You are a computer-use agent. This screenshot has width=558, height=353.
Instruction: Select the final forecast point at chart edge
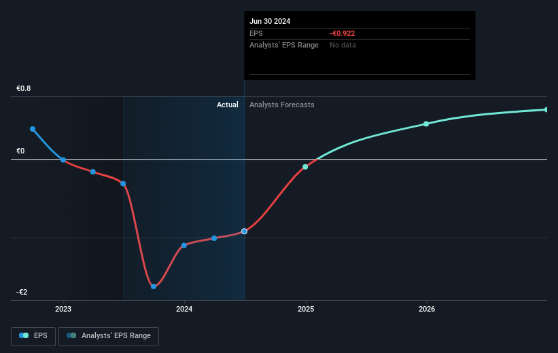tap(546, 109)
